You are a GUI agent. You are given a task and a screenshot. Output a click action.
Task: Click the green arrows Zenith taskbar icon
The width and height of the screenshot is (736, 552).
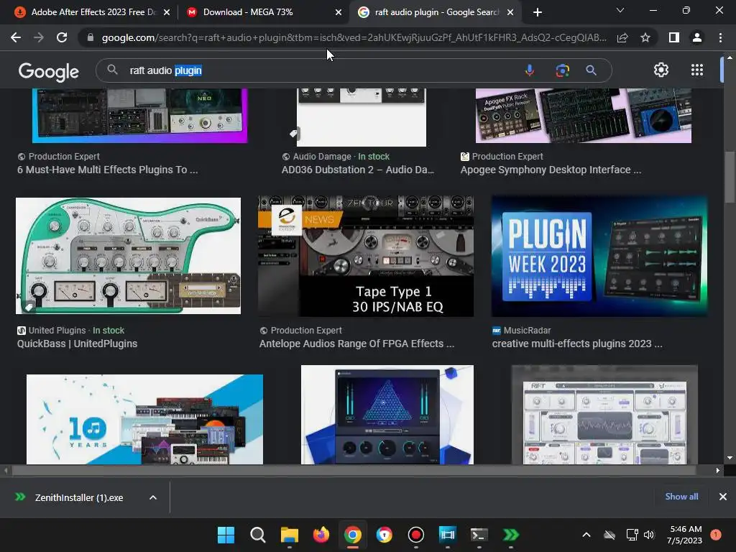click(511, 535)
